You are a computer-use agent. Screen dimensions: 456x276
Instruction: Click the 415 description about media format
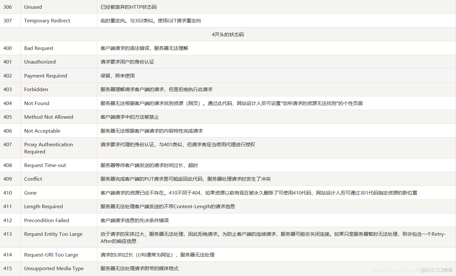point(140,268)
